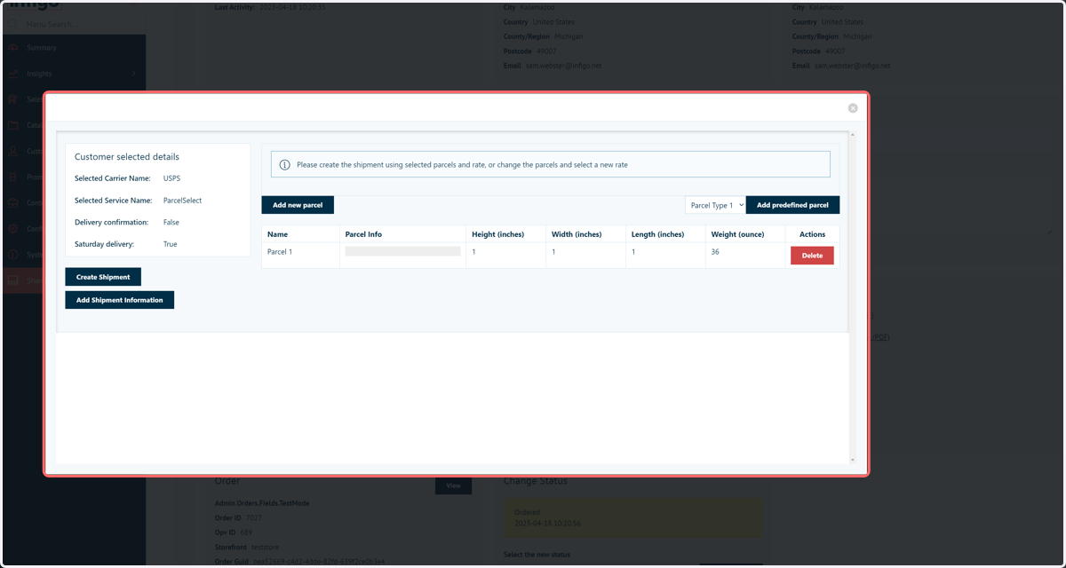This screenshot has height=568, width=1066.
Task: Open the Summary menu item
Action: point(73,48)
